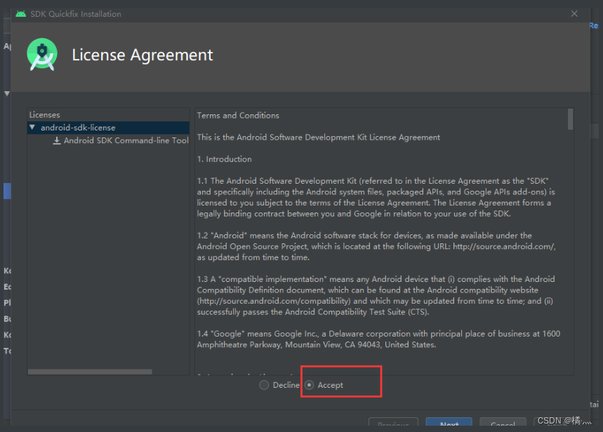Image resolution: width=603 pixels, height=432 pixels.
Task: Click the collapse arrow in background window's left edge
Action: coord(7,93)
